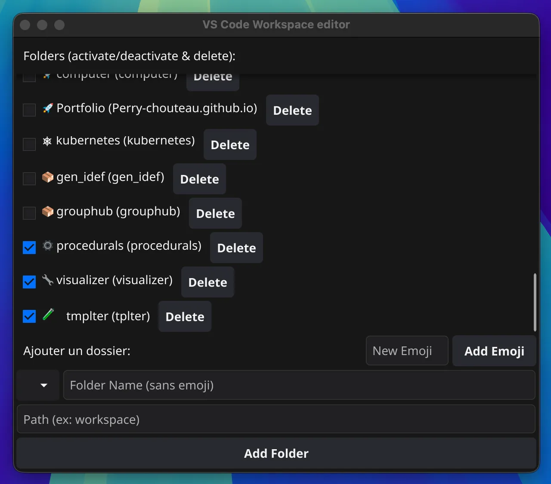Viewport: 551px width, 484px height.
Task: Check the kubernetes folder checkbox
Action: 29,144
